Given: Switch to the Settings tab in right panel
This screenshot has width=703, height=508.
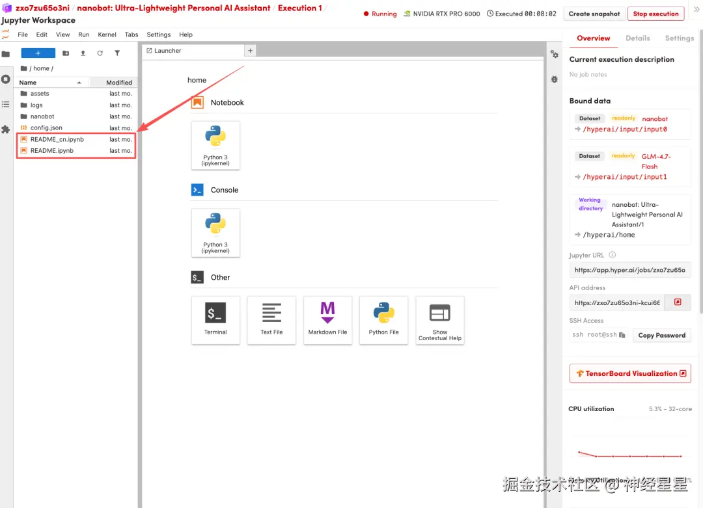Looking at the screenshot, I should click(x=679, y=38).
